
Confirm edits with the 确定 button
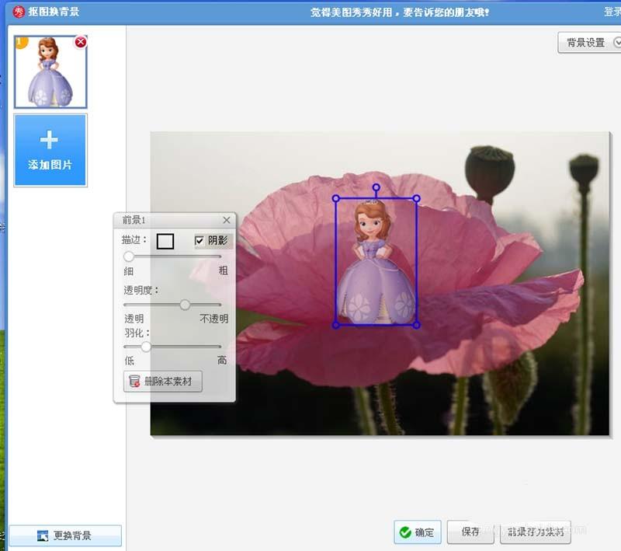point(417,532)
